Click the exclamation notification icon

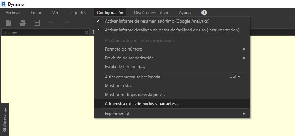tap(204, 13)
